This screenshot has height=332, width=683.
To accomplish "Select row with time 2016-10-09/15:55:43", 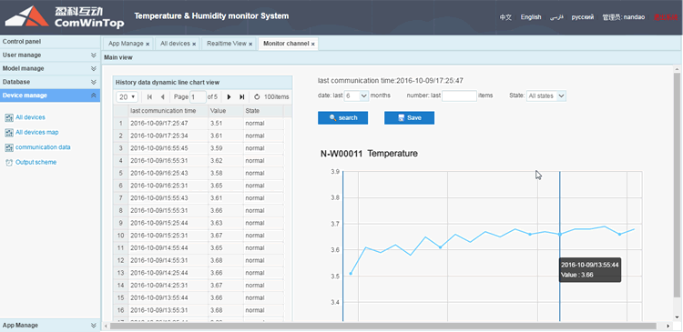I will (x=199, y=198).
